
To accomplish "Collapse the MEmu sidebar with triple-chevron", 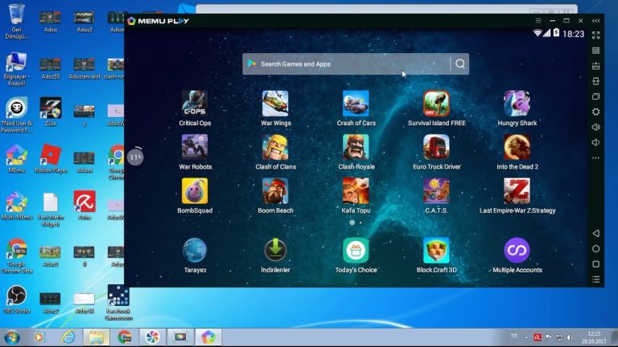I will point(596,20).
